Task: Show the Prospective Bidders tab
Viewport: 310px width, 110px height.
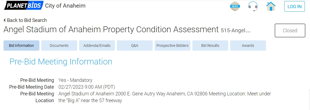Action: 172,46
